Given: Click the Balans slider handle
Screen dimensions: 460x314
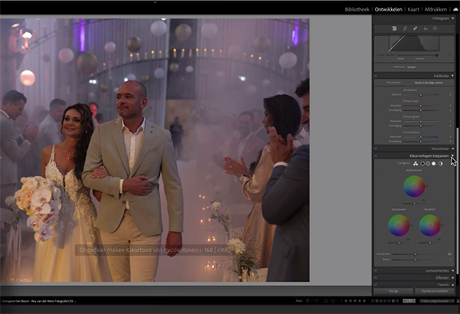Looking at the screenshot, I should pyautogui.click(x=415, y=260).
